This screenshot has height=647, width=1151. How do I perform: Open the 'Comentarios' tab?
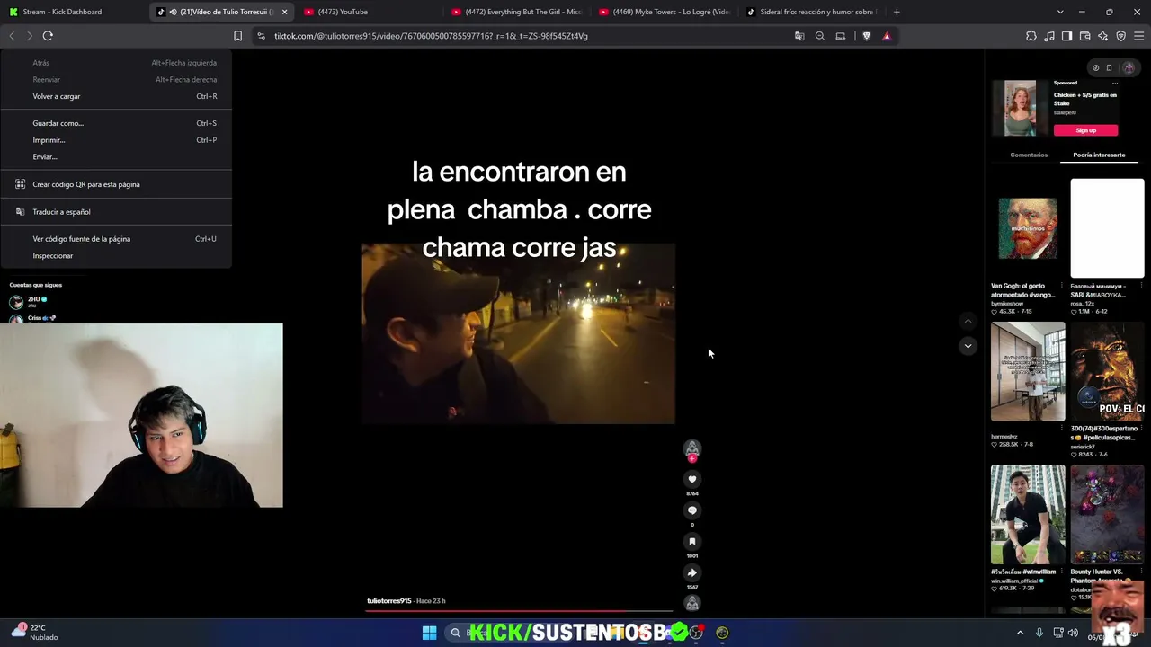(1029, 155)
